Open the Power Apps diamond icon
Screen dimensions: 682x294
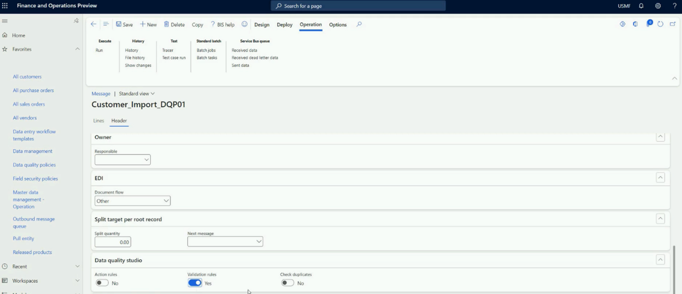623,24
